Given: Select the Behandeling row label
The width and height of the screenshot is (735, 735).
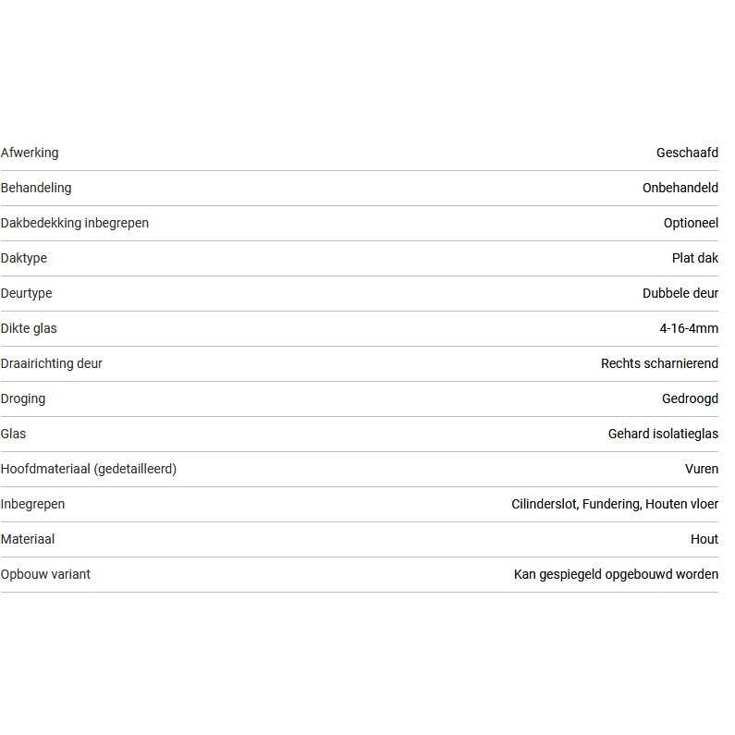Looking at the screenshot, I should (36, 188).
